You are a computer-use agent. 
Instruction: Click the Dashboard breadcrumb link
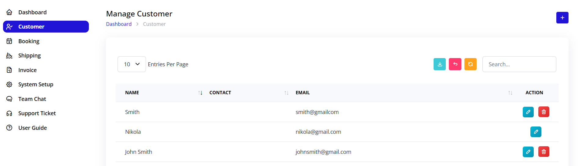(119, 24)
